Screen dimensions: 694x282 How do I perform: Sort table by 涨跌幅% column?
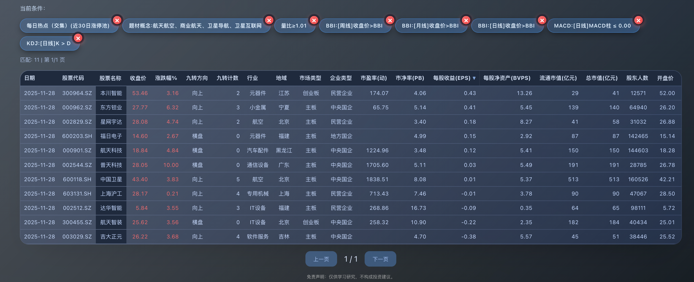pyautogui.click(x=165, y=78)
